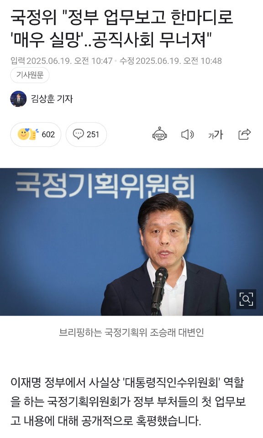
Task: Play article audio with speaker icon
Action: 188,135
